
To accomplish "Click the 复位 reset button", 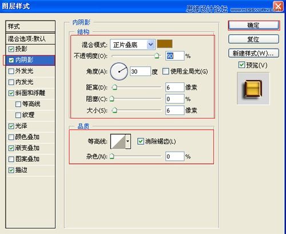I will point(254,39).
